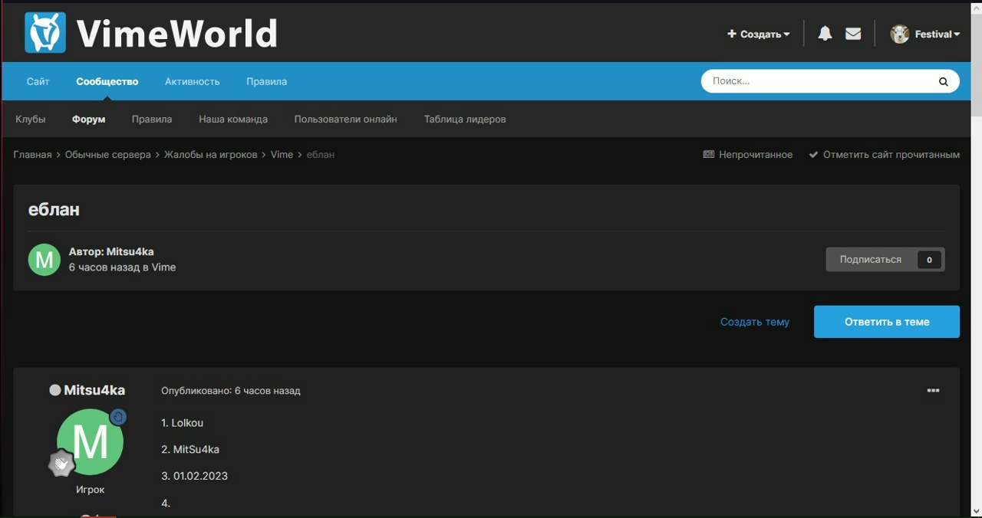Viewport: 982px width, 518px height.
Task: Open the post options ellipsis menu
Action: point(933,391)
